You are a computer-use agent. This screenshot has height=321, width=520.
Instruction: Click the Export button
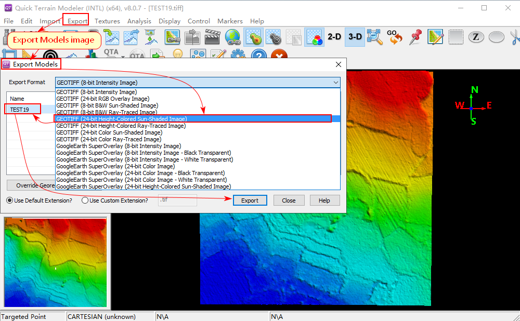coord(250,200)
